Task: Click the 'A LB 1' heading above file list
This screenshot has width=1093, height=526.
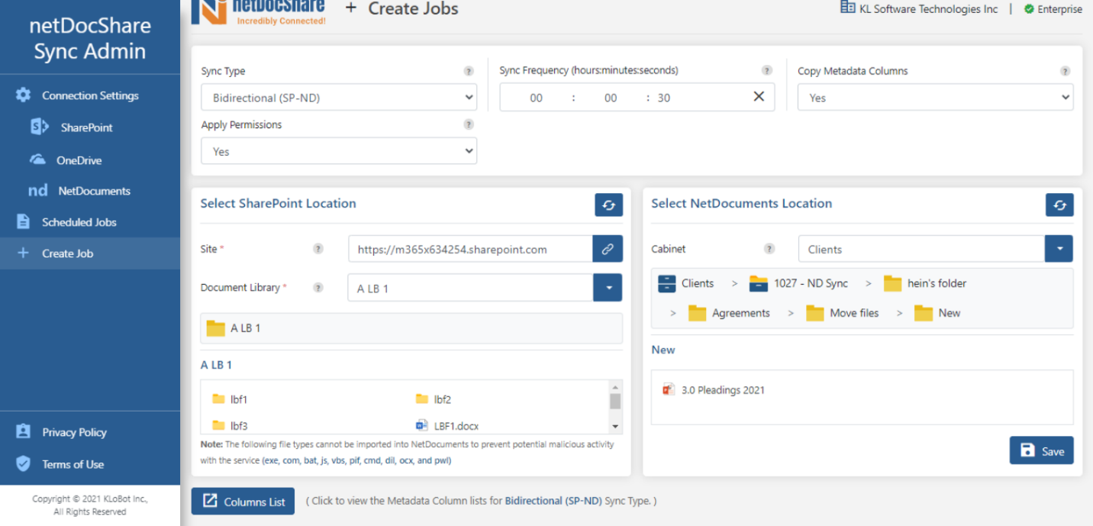Action: 216,365
